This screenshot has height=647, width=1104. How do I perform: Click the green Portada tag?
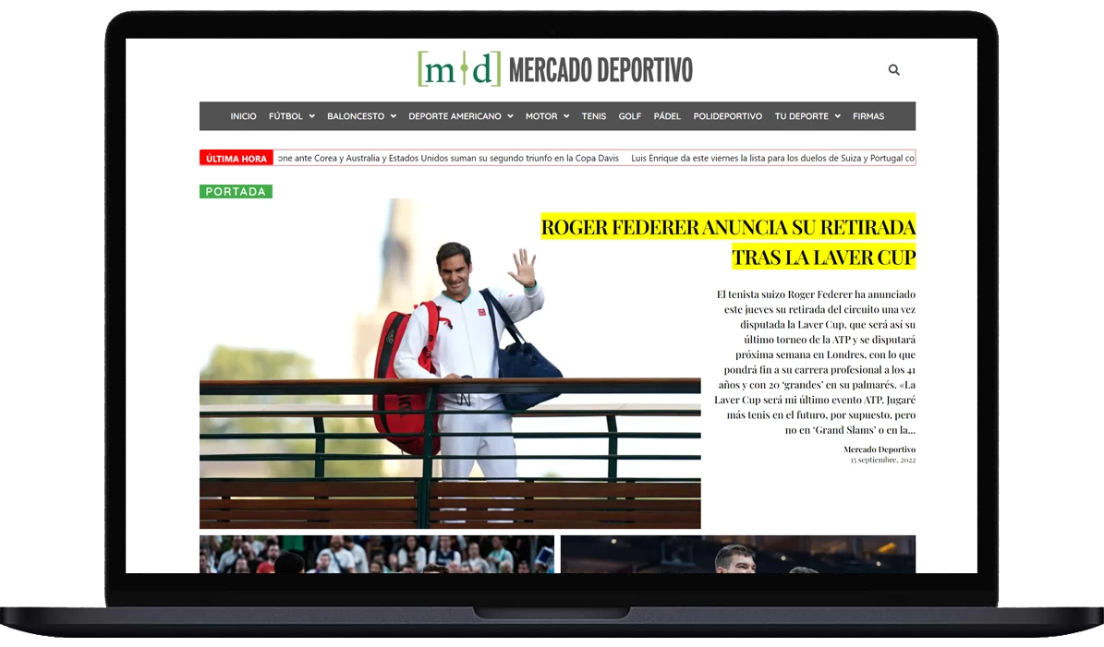(x=236, y=192)
